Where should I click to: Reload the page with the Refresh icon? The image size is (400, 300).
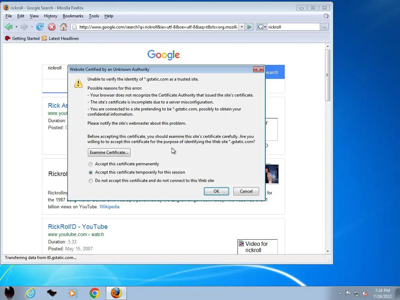(x=40, y=27)
